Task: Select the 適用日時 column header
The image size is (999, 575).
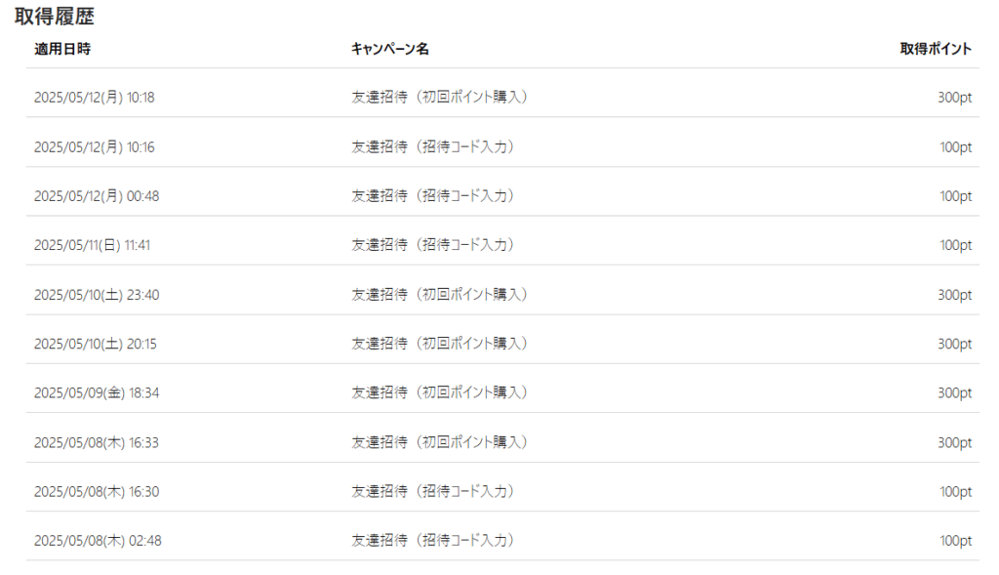Action: pyautogui.click(x=62, y=49)
